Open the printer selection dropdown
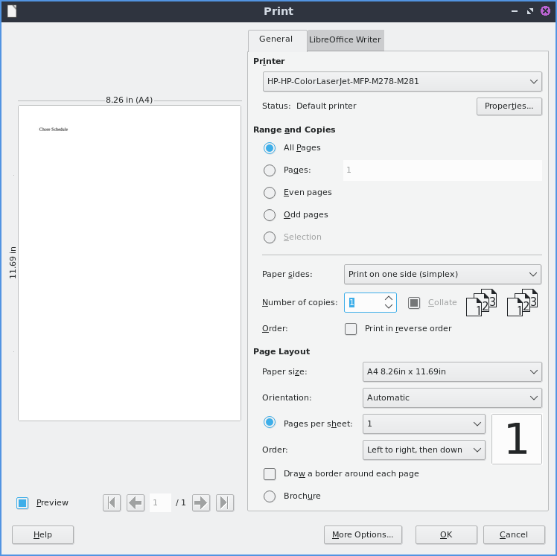 coord(401,81)
